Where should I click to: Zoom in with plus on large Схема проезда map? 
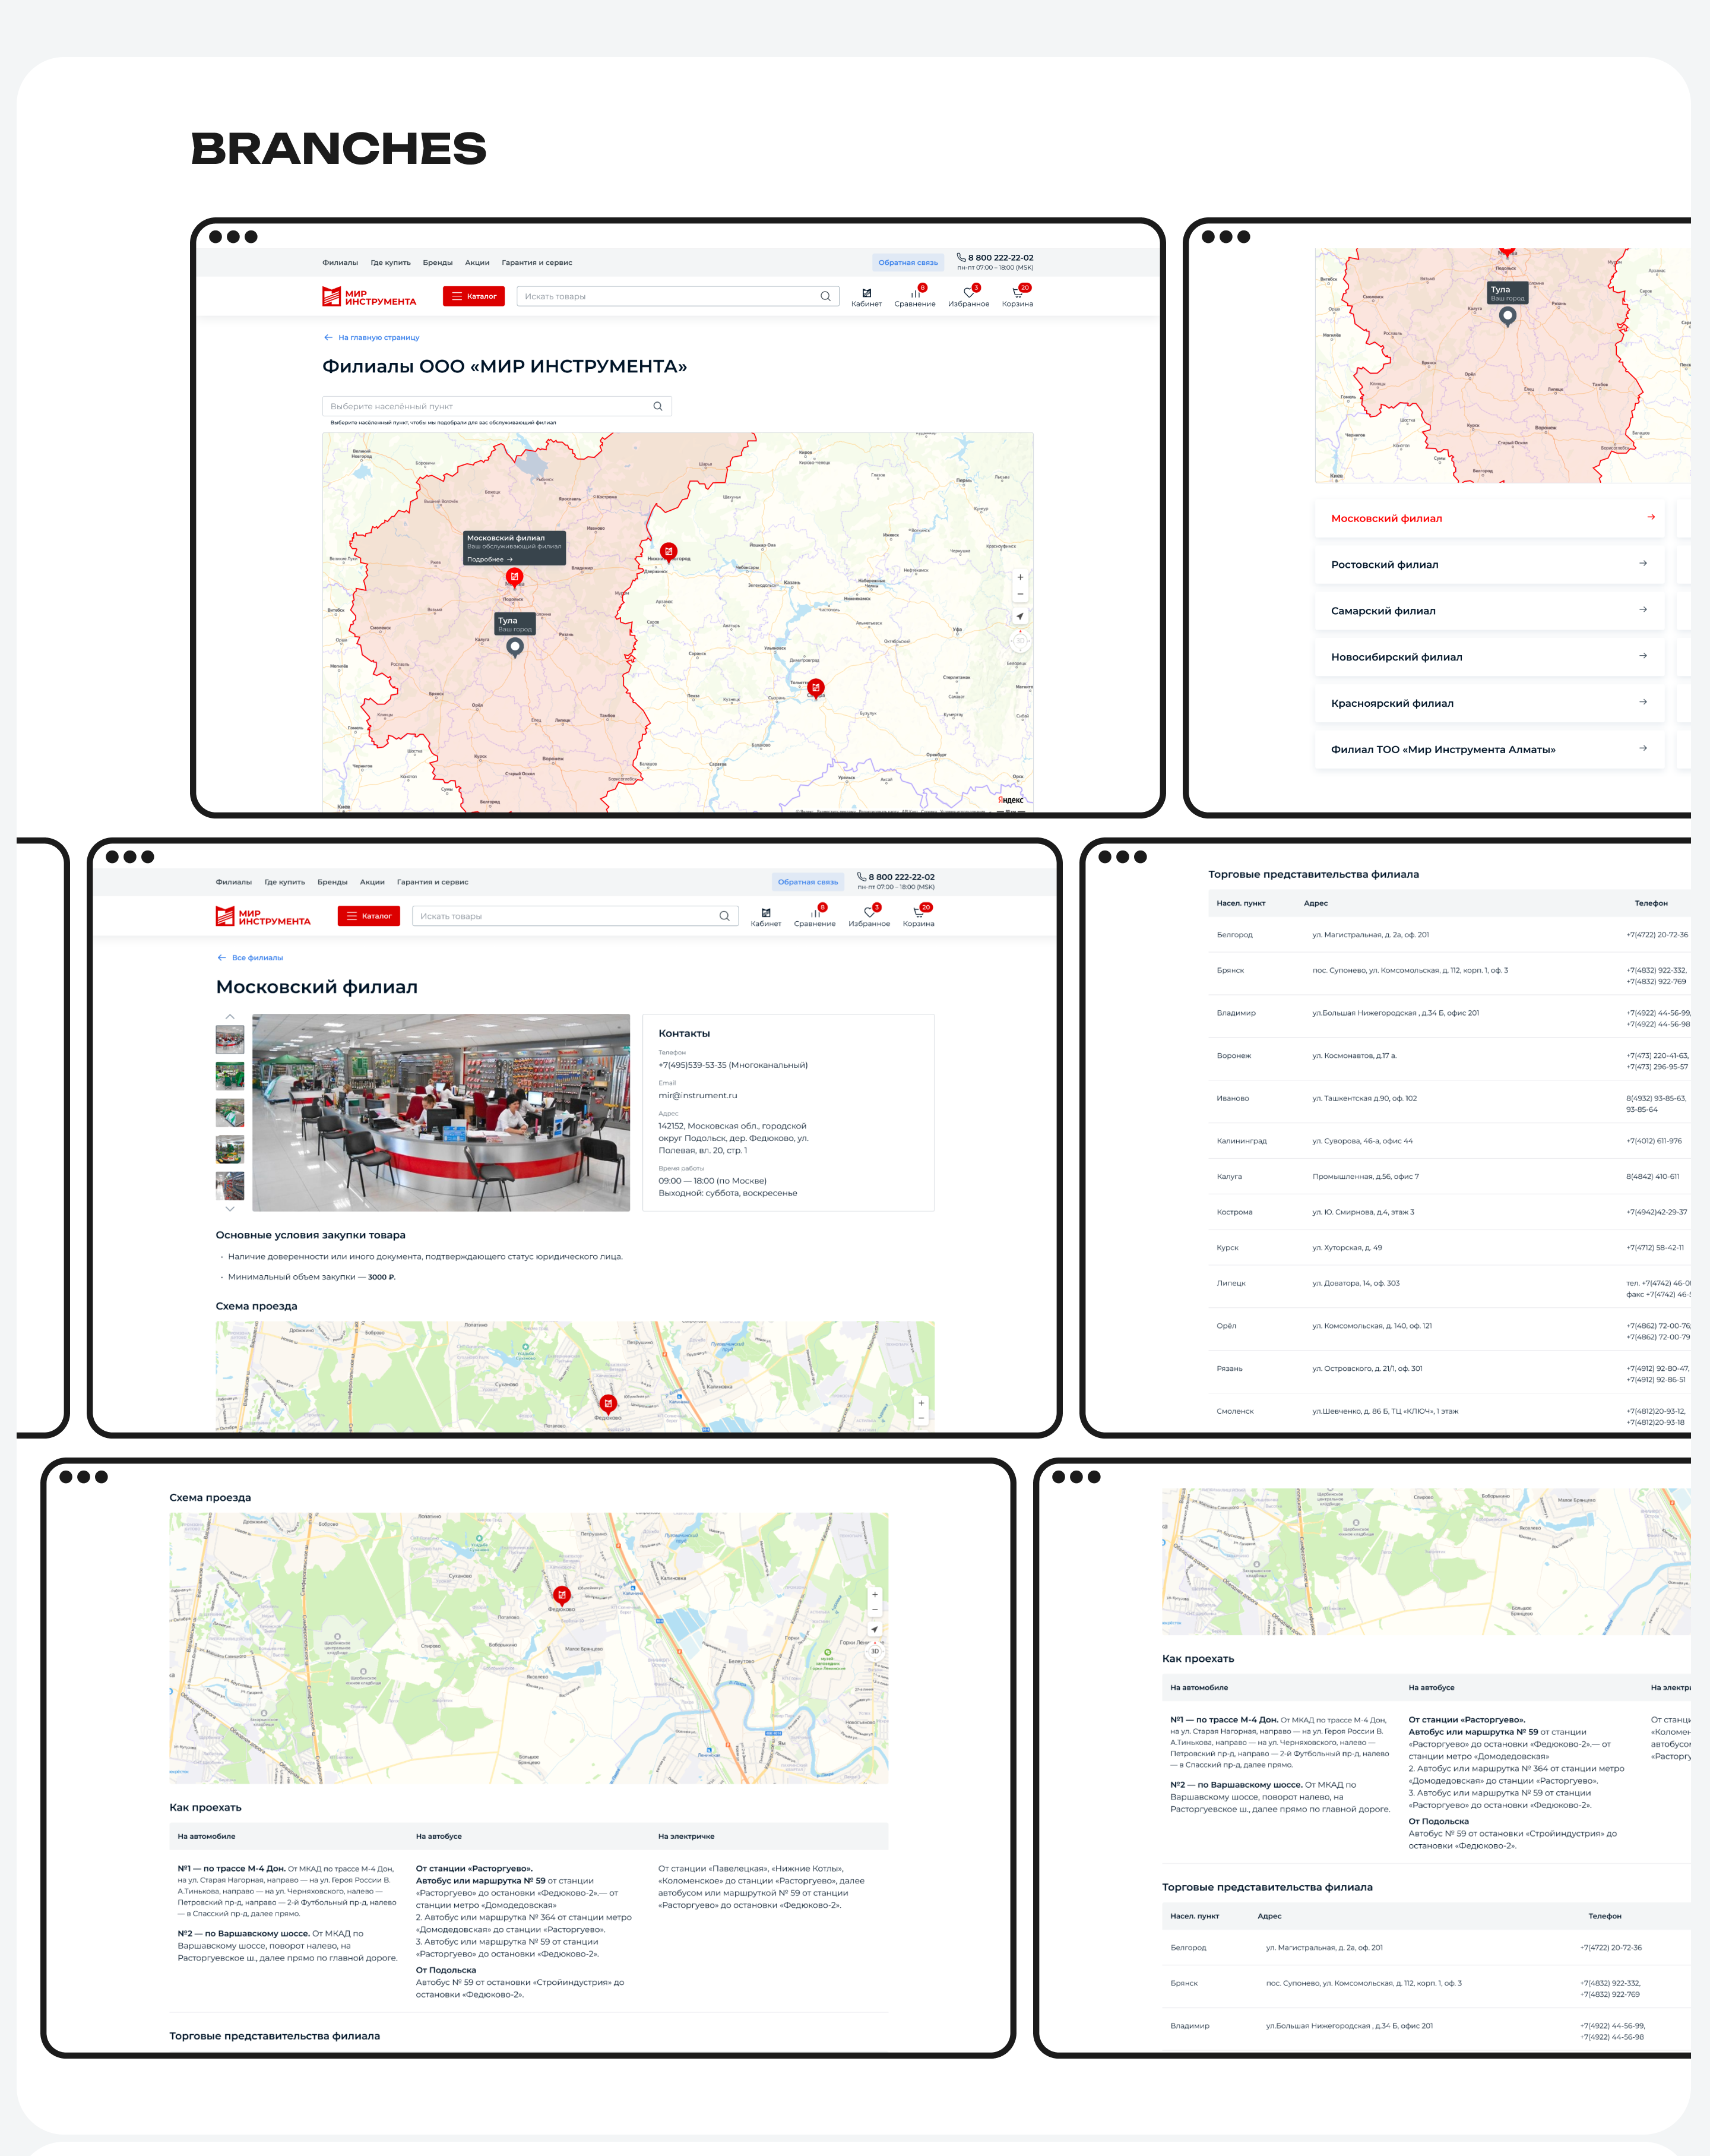pyautogui.click(x=875, y=1595)
